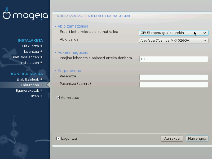The height and width of the screenshot is (159, 212).
Task: Focus the Pasahitza (berriro) confirmation field
Action: click(174, 85)
